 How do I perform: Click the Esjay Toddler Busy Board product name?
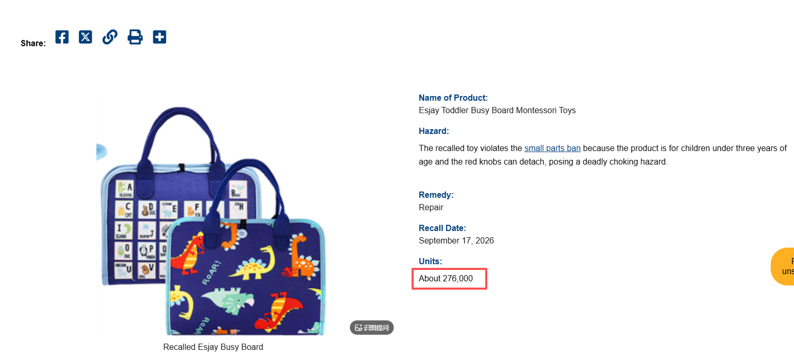(497, 111)
